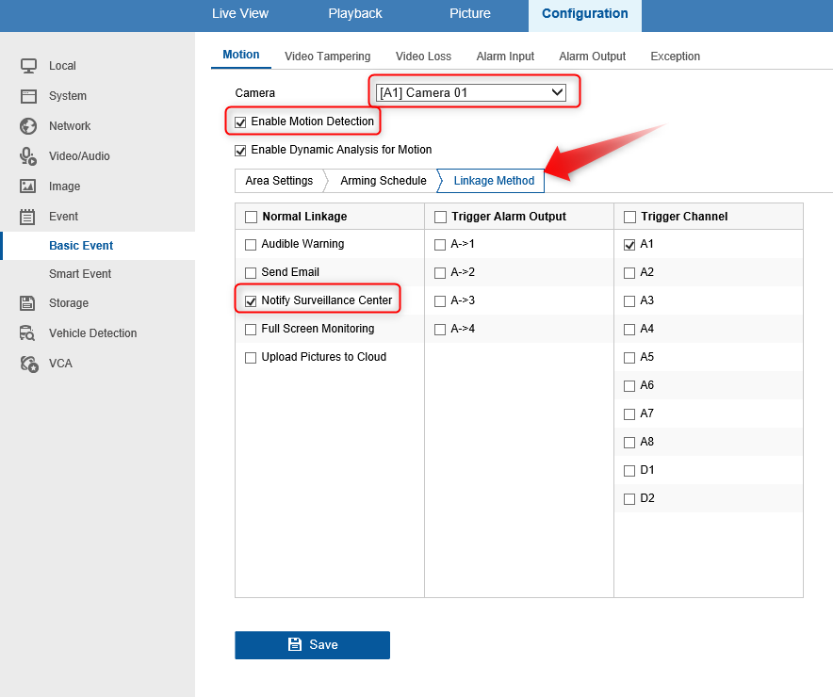Toggle Notify Surveillance Center checkbox

click(x=251, y=301)
